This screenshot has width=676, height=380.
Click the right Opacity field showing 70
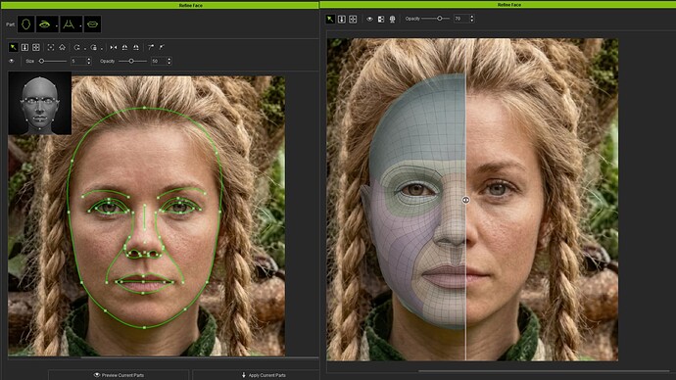[x=460, y=19]
